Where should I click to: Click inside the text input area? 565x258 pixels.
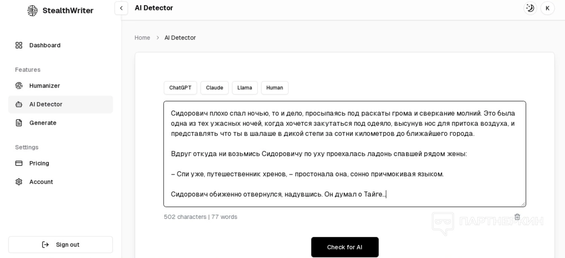click(x=345, y=154)
